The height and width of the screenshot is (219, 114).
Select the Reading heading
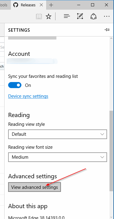19,115
